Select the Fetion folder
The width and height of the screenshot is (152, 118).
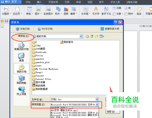tap(38, 56)
